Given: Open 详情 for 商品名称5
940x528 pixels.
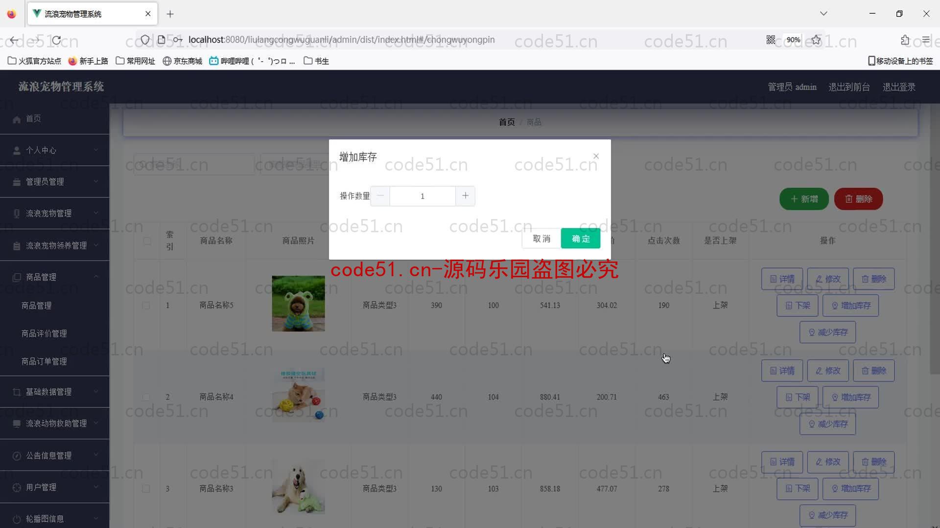Looking at the screenshot, I should point(782,279).
